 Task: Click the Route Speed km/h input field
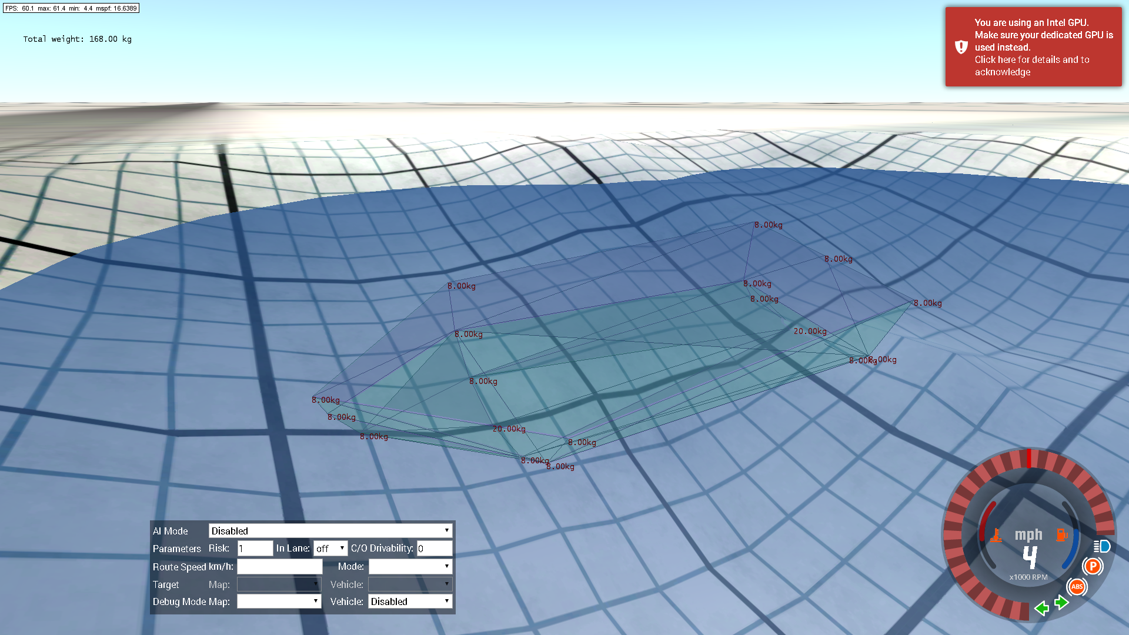(x=280, y=566)
